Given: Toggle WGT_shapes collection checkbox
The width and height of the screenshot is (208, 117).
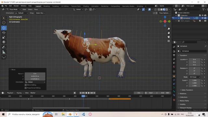Looking at the screenshot, I should [200, 21].
